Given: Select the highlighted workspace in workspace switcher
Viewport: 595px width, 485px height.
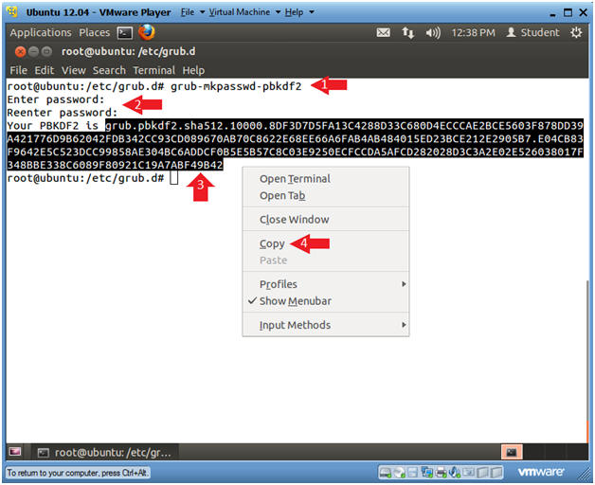Looking at the screenshot, I should point(512,452).
